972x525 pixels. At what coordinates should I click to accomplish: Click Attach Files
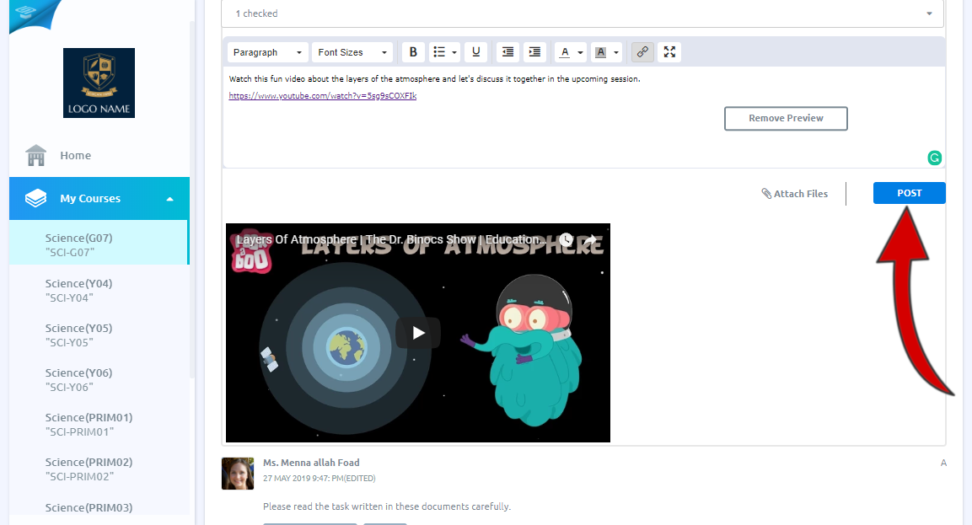click(795, 193)
